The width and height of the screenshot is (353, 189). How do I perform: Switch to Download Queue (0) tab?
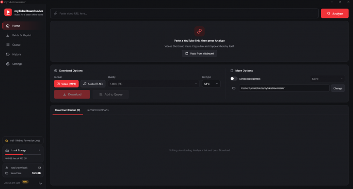click(67, 110)
